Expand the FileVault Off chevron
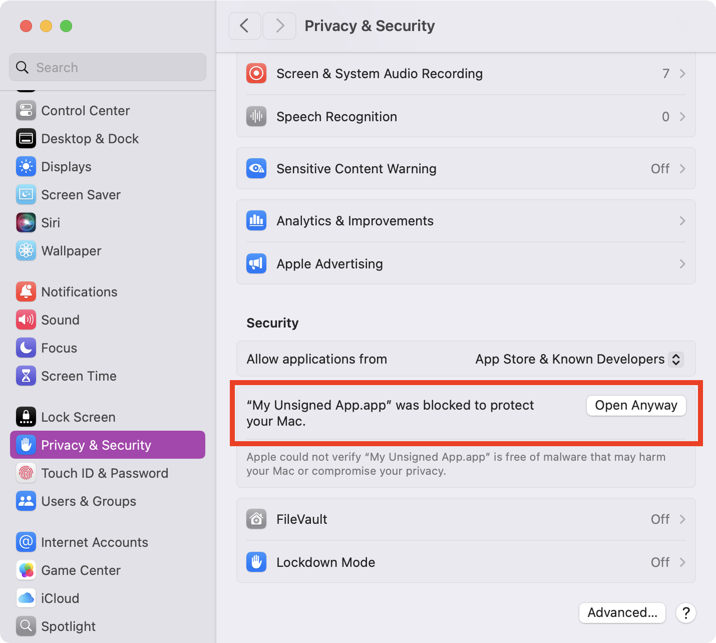Screen dimensions: 716x643 (682, 519)
